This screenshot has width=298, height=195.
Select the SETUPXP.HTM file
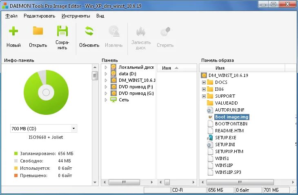pos(229,151)
